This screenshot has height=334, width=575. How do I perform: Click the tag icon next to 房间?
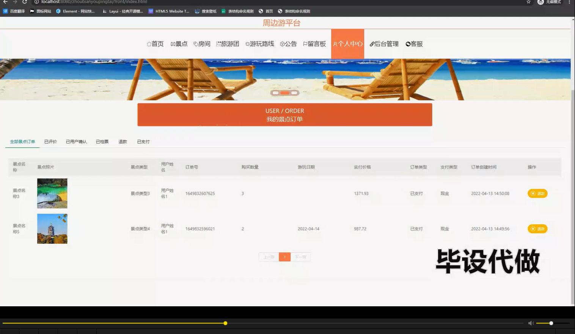[x=196, y=44]
